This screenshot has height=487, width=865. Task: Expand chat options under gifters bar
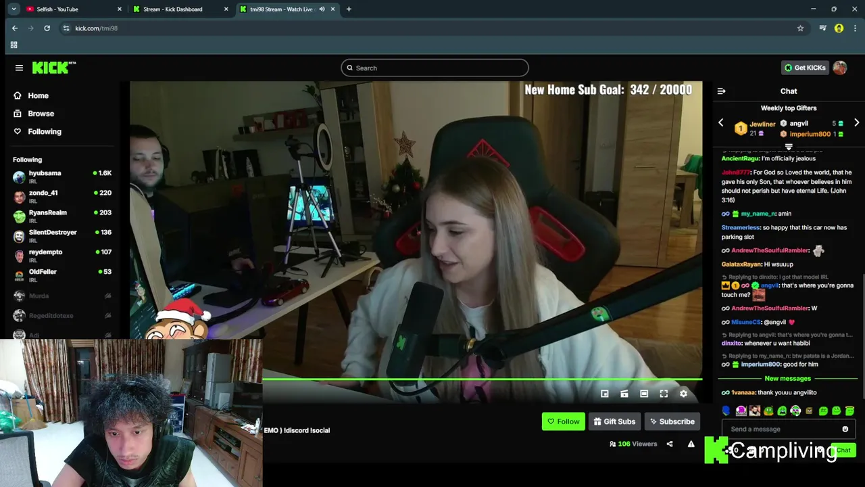coord(789,147)
